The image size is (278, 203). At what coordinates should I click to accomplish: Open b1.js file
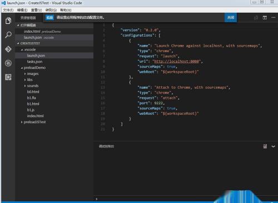54,110
